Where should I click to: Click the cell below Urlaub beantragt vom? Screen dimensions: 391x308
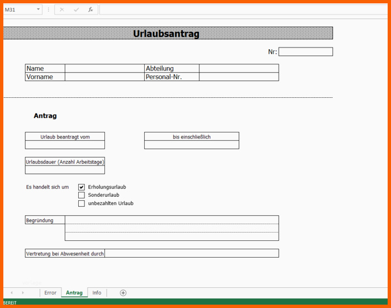(x=65, y=145)
